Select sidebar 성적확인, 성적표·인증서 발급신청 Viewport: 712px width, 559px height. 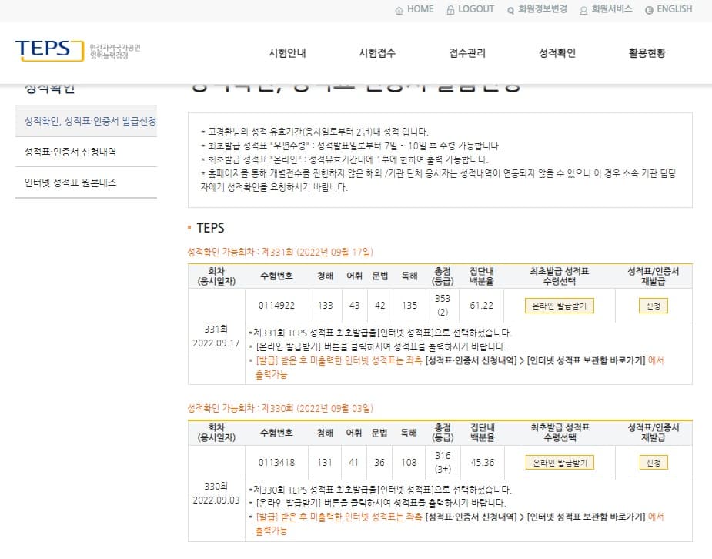coord(86,121)
